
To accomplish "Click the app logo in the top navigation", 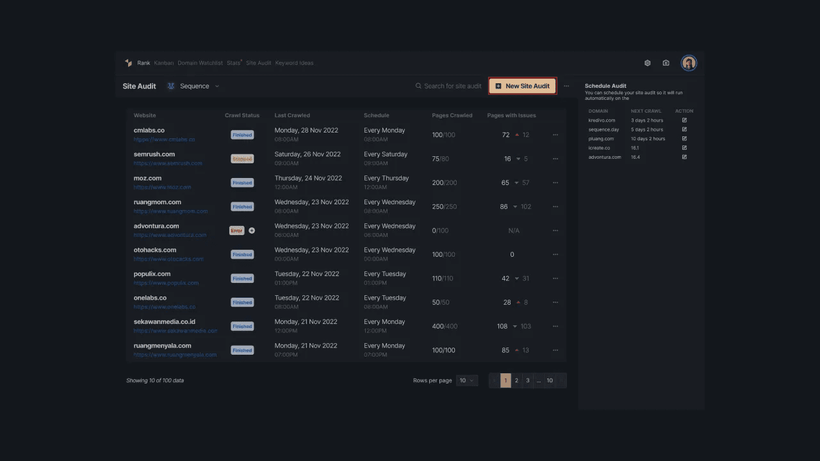I will pyautogui.click(x=128, y=63).
